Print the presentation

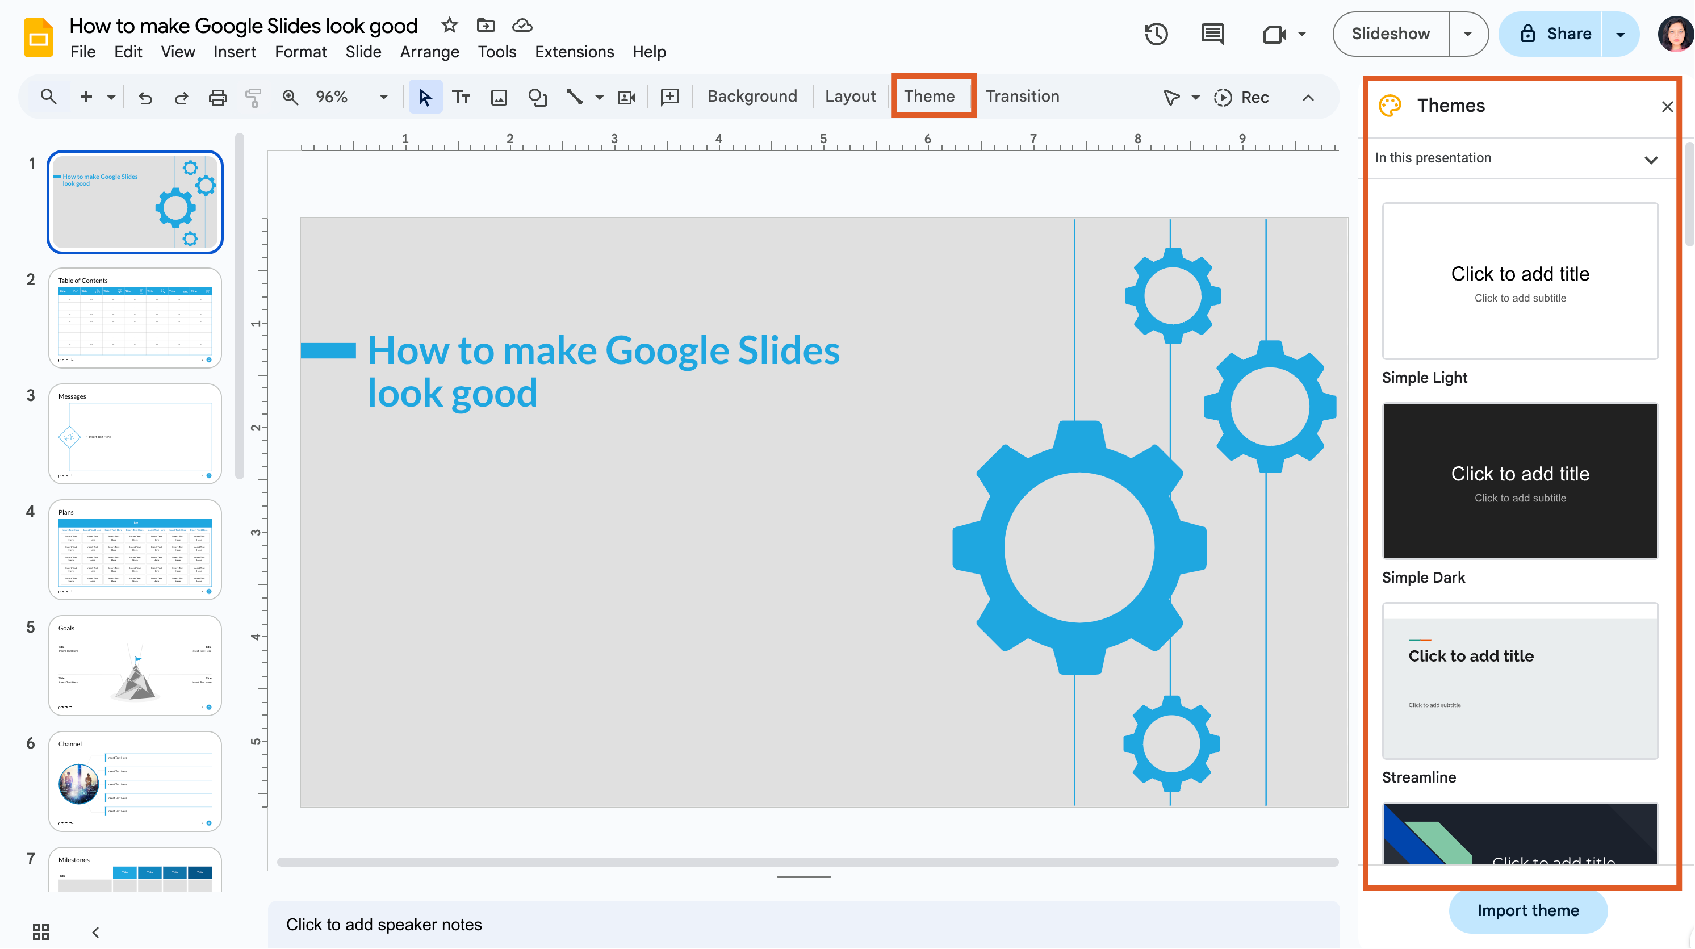[x=218, y=98]
